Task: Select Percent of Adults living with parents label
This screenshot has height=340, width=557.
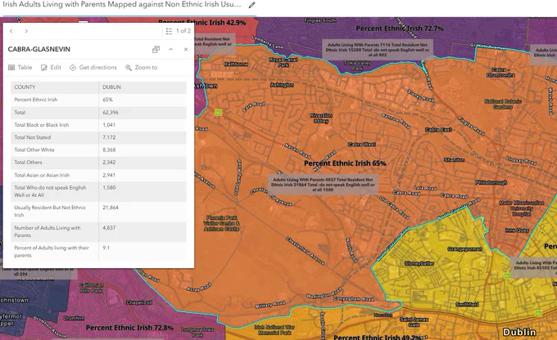Action: pos(52,252)
